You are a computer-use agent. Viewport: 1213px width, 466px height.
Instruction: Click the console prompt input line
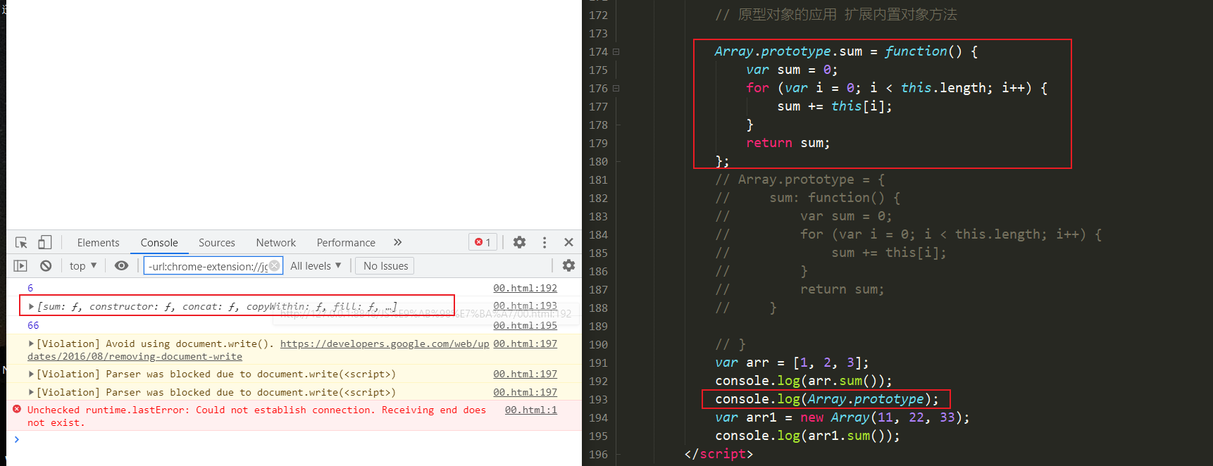pyautogui.click(x=294, y=439)
